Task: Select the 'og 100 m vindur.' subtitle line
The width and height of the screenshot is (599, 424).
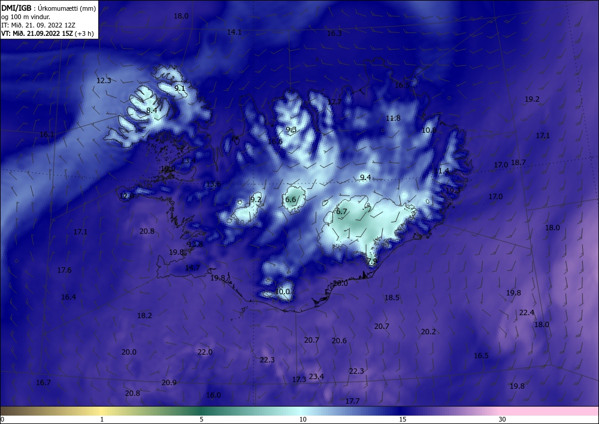Action: click(26, 17)
